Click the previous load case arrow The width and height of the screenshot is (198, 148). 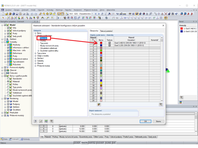click(x=96, y=14)
